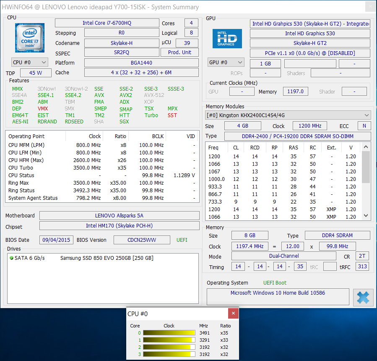377x361 pixels.
Task: Click the memory clock 1197.4 MHz field
Action: click(x=250, y=246)
